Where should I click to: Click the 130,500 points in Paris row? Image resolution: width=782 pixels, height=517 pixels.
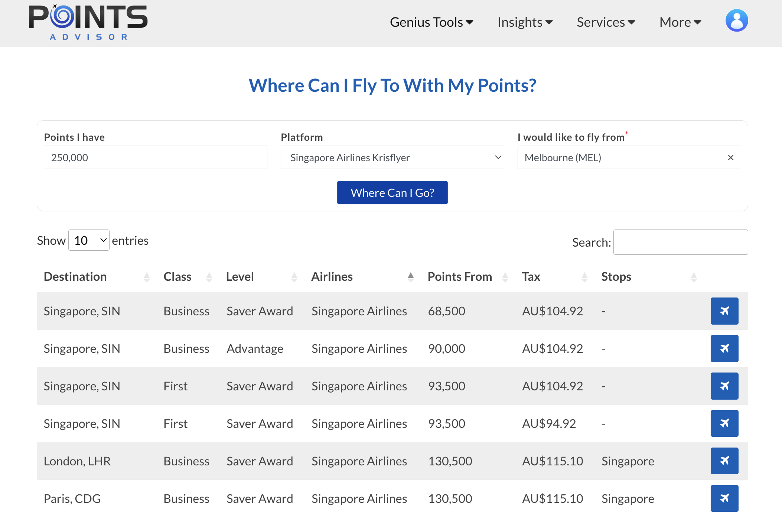(450, 498)
